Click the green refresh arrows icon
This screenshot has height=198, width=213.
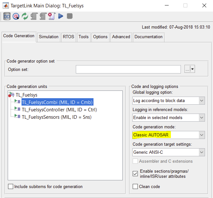tap(25, 16)
